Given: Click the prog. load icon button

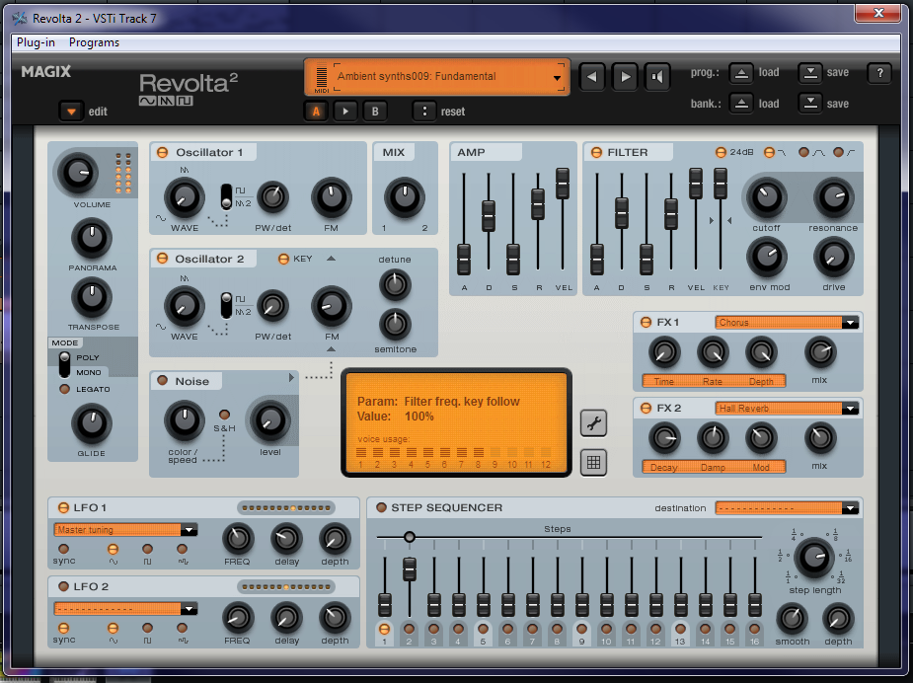Looking at the screenshot, I should [x=740, y=73].
